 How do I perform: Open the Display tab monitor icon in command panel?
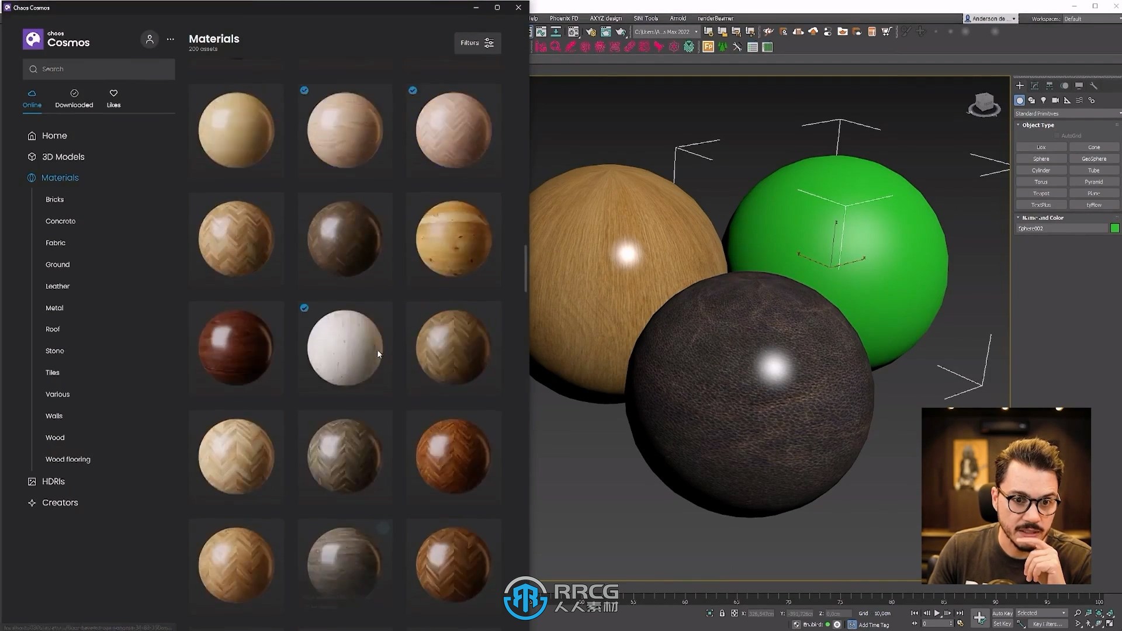pos(1079,85)
